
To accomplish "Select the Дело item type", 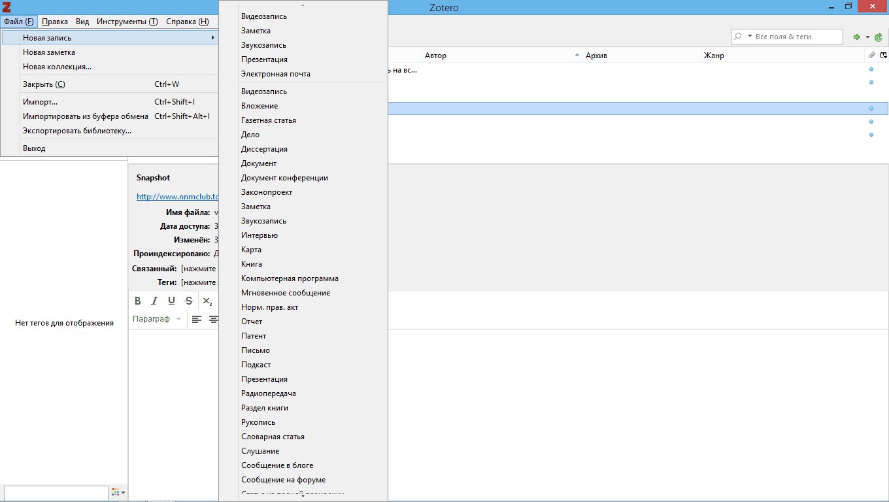I will [x=303, y=135].
